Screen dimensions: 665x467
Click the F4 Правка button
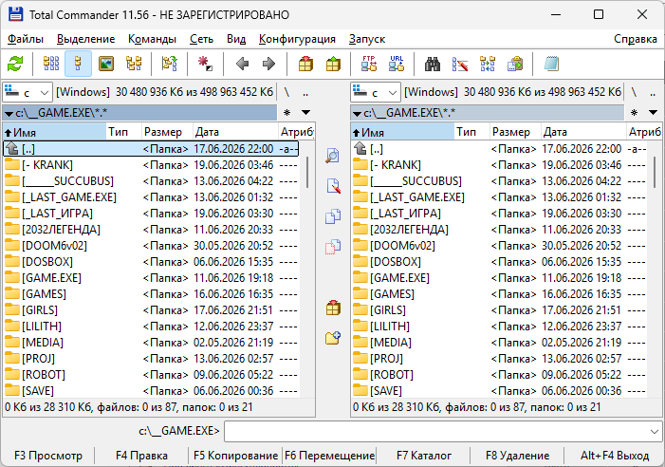141,456
